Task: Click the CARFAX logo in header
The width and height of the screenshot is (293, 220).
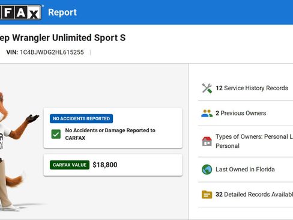Action: coord(20,12)
